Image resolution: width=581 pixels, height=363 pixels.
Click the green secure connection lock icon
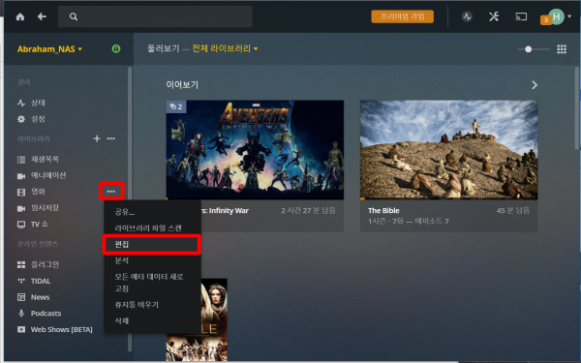pyautogui.click(x=116, y=49)
